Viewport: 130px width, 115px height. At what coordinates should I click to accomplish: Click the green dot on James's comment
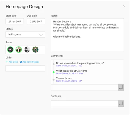(54, 72)
